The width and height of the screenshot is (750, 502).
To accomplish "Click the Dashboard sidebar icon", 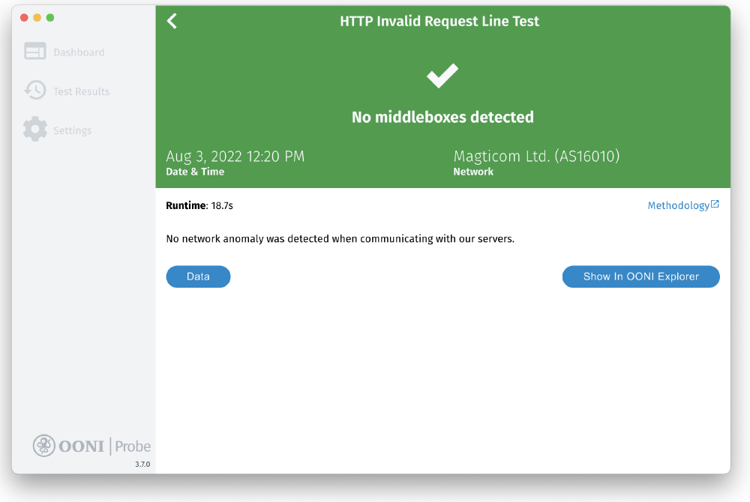I will pyautogui.click(x=34, y=51).
